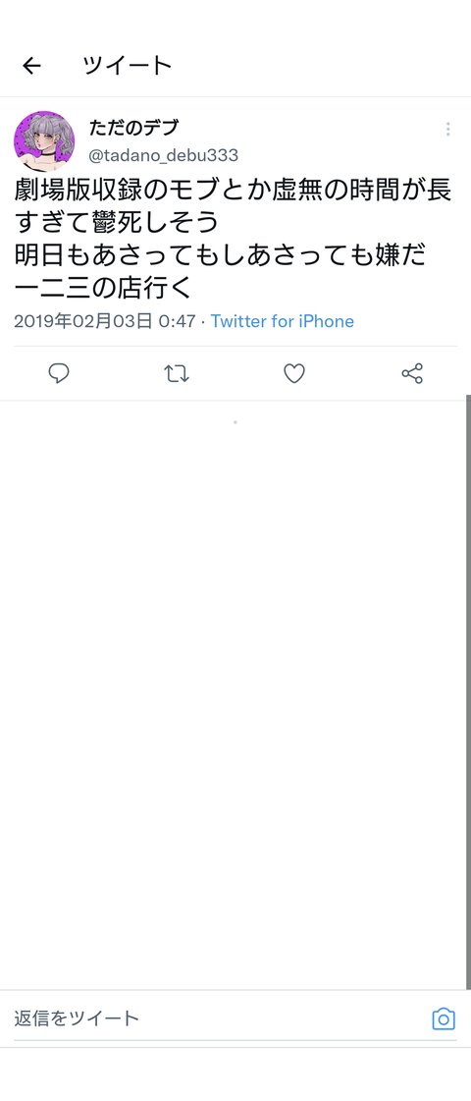Attach a photo with the camera icon

[444, 1018]
